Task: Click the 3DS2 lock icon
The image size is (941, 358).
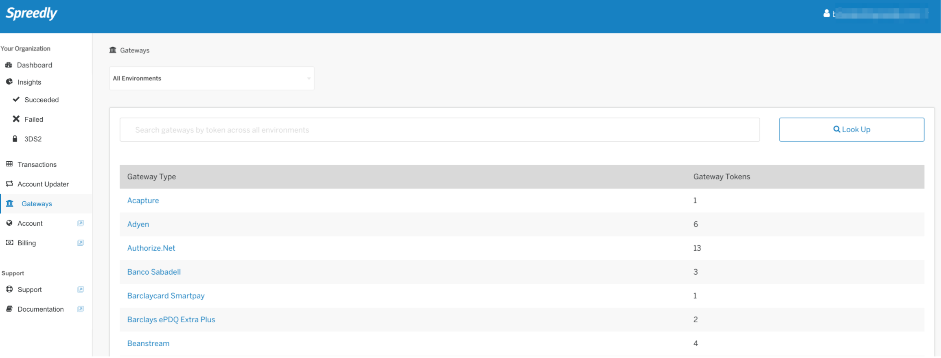Action: pyautogui.click(x=15, y=139)
